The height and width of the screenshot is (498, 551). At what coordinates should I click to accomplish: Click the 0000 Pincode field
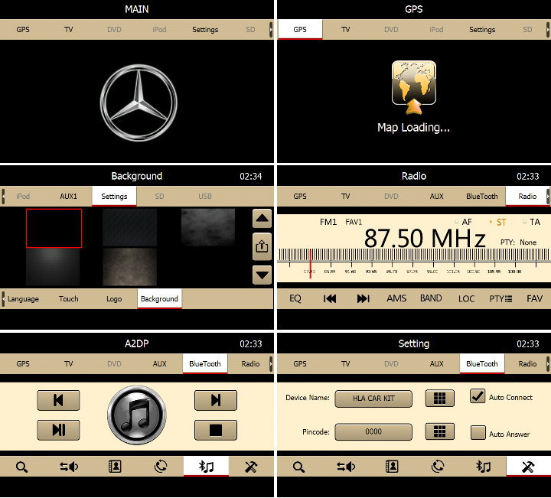click(373, 431)
